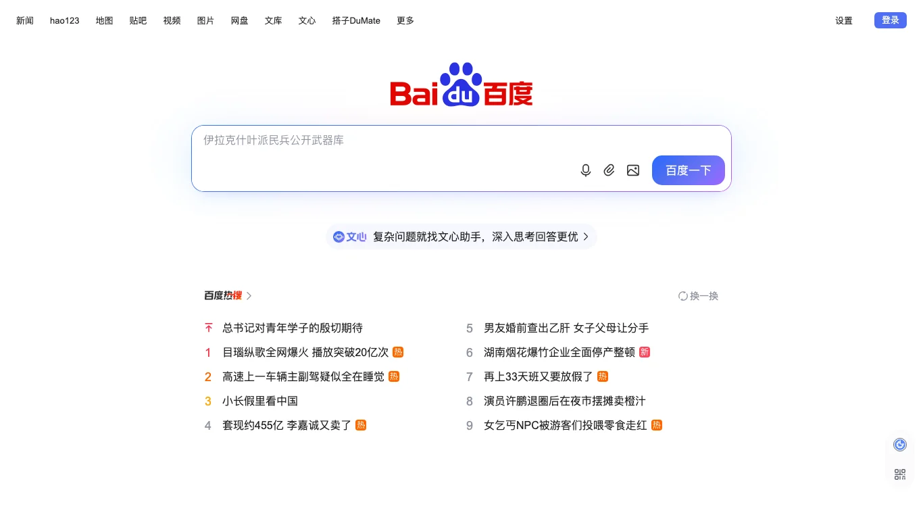Screen dimensions: 923x519
Task: Open 搭子DuMate in the top navigation
Action: coord(356,21)
